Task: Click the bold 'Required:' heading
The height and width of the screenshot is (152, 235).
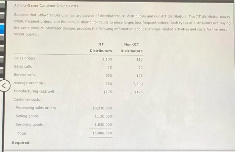Action: point(21,143)
